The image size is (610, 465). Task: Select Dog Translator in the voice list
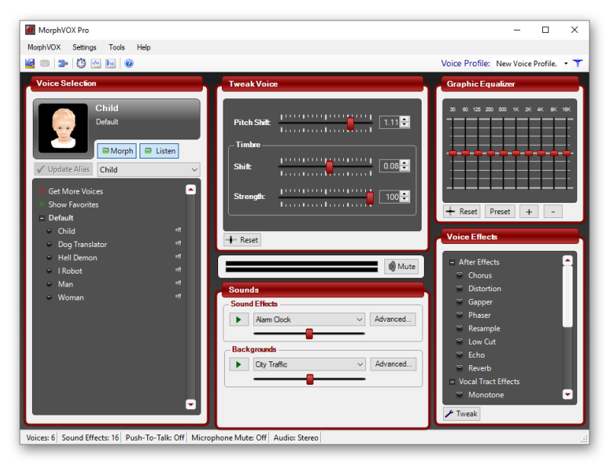pos(82,244)
